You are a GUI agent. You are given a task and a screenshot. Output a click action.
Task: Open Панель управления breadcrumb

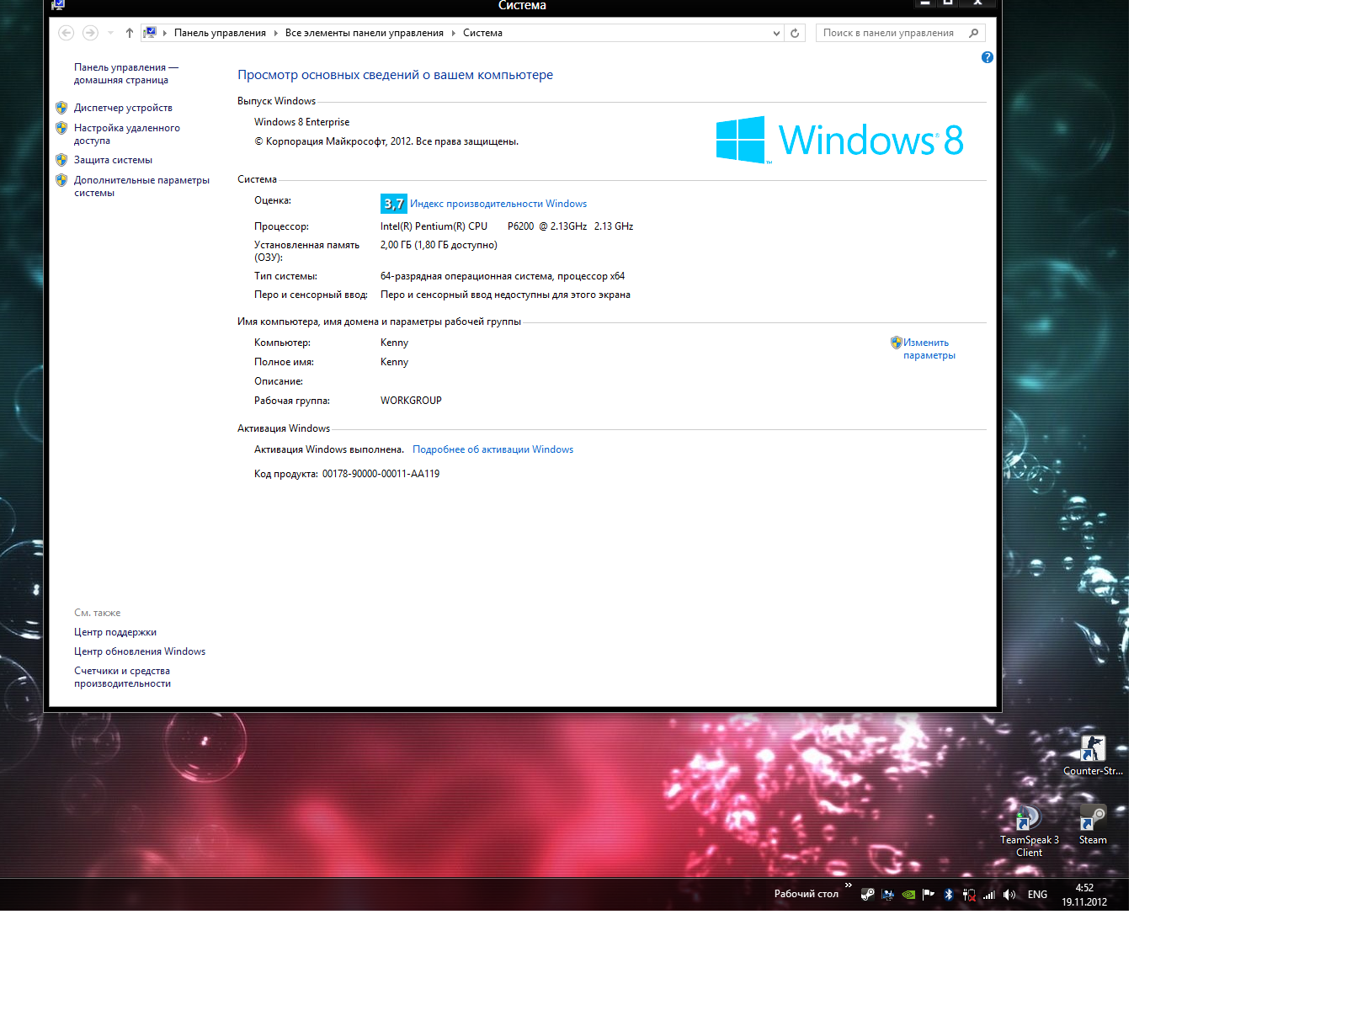[220, 33]
